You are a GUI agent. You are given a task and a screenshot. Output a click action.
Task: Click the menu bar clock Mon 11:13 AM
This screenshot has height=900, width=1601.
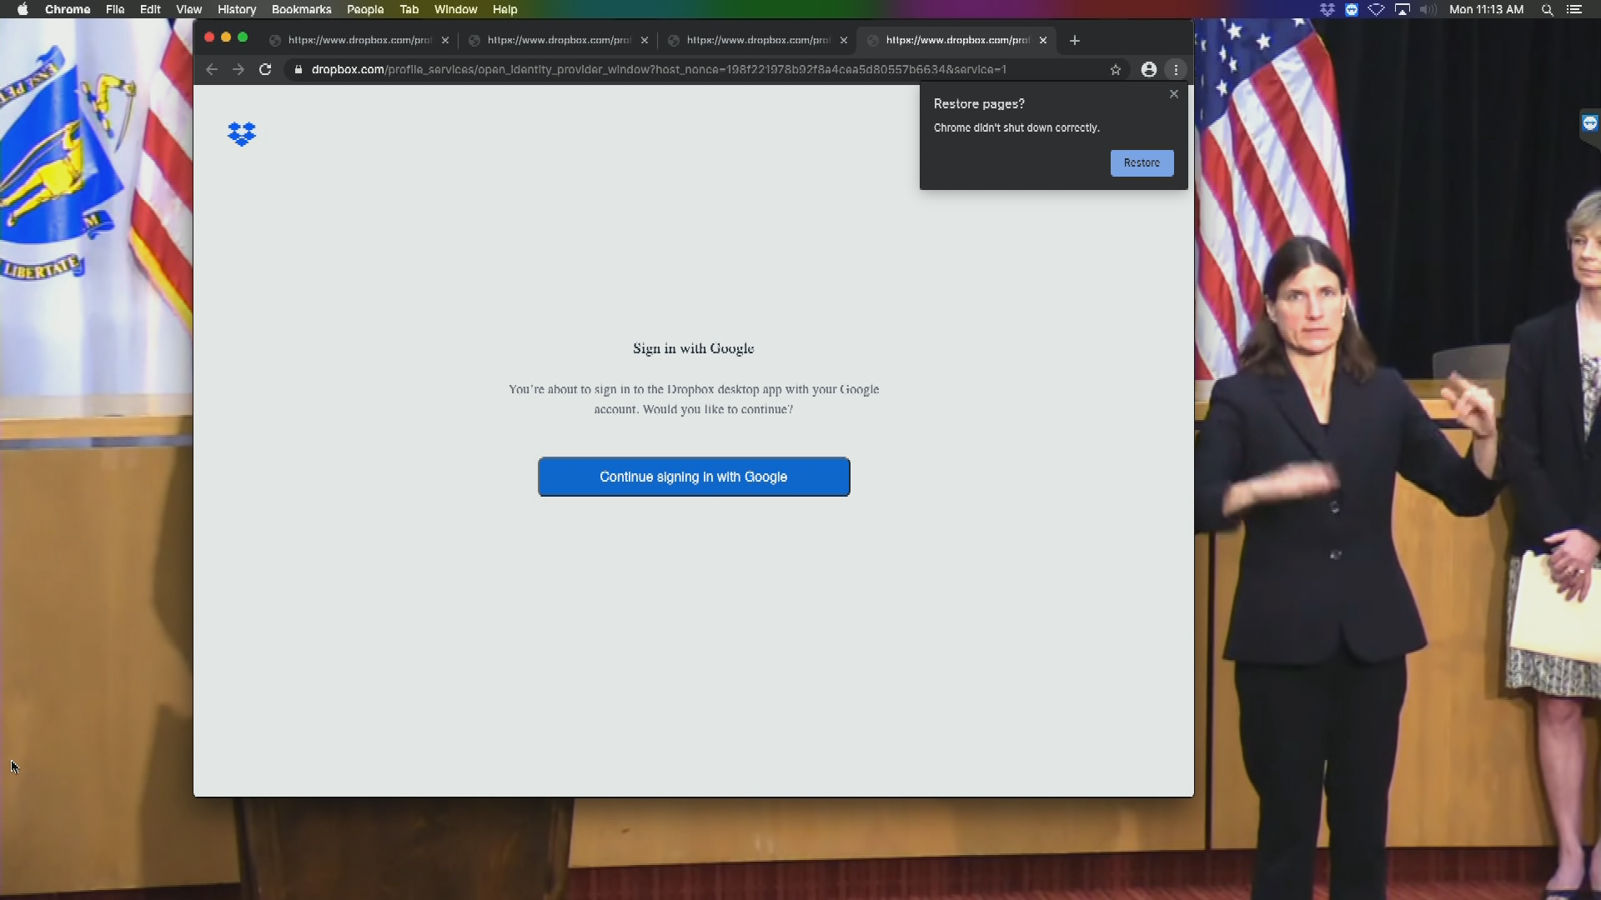click(x=1486, y=9)
